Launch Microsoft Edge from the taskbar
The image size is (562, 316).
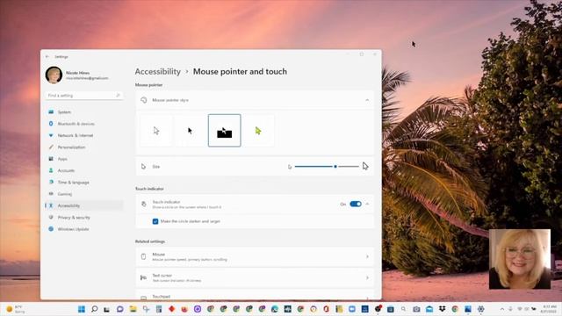coord(275,309)
